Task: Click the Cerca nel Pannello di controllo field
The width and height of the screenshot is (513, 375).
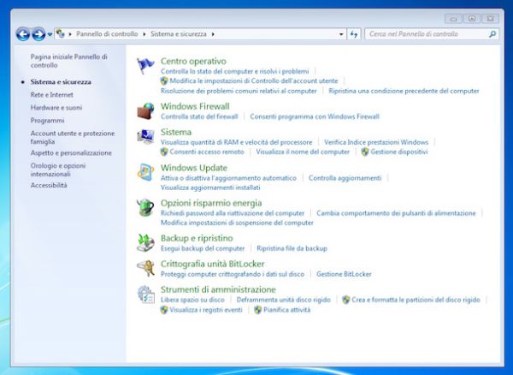Action: 426,34
